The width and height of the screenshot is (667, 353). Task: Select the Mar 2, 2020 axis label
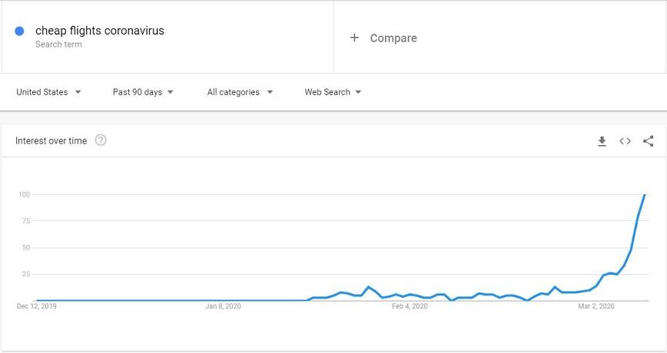coord(596,306)
